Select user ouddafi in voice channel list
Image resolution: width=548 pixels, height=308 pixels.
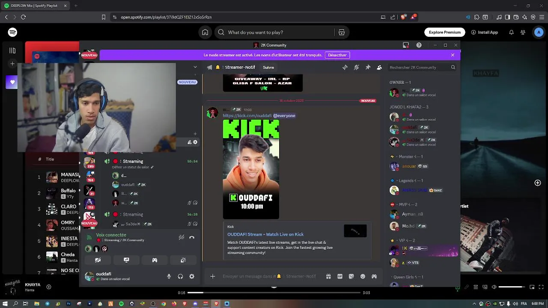tap(128, 185)
